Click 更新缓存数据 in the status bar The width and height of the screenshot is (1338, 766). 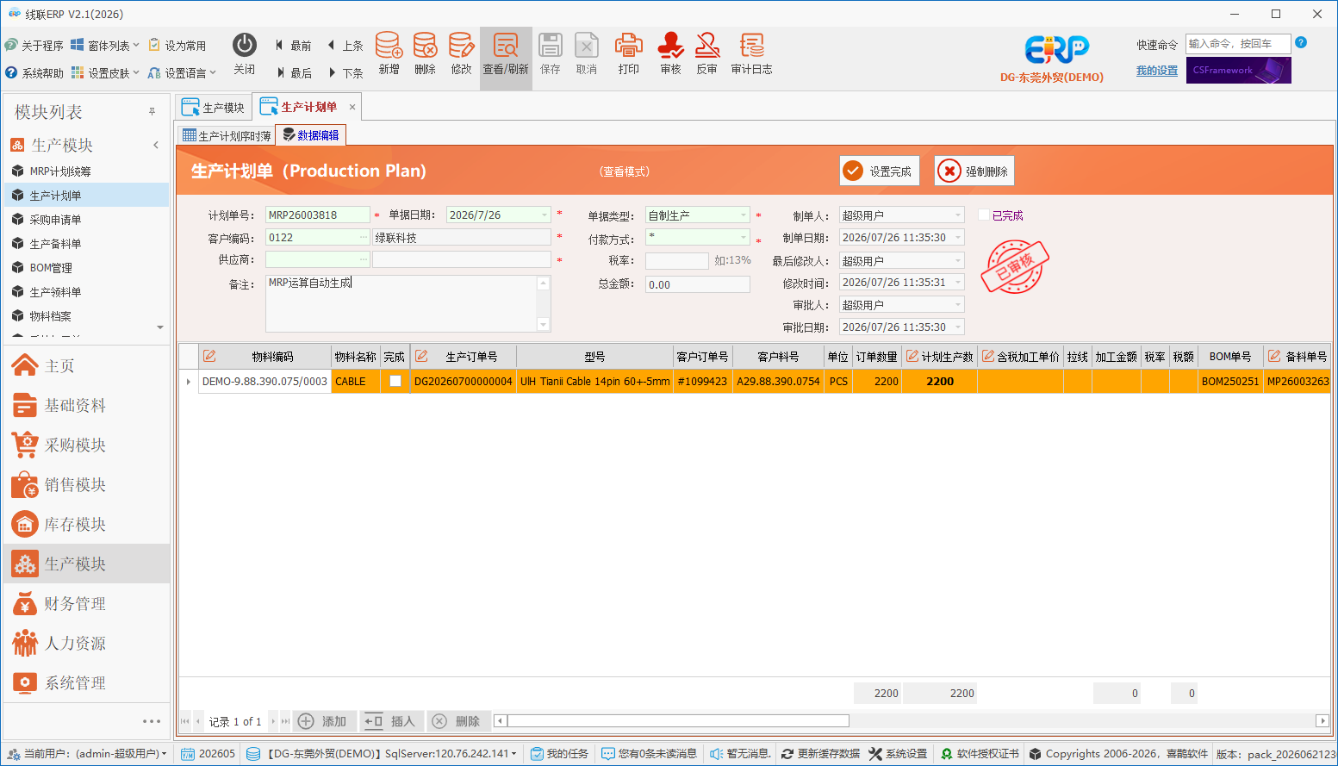coord(820,754)
